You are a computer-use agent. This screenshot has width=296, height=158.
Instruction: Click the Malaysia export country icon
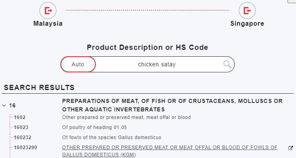pos(48,10)
